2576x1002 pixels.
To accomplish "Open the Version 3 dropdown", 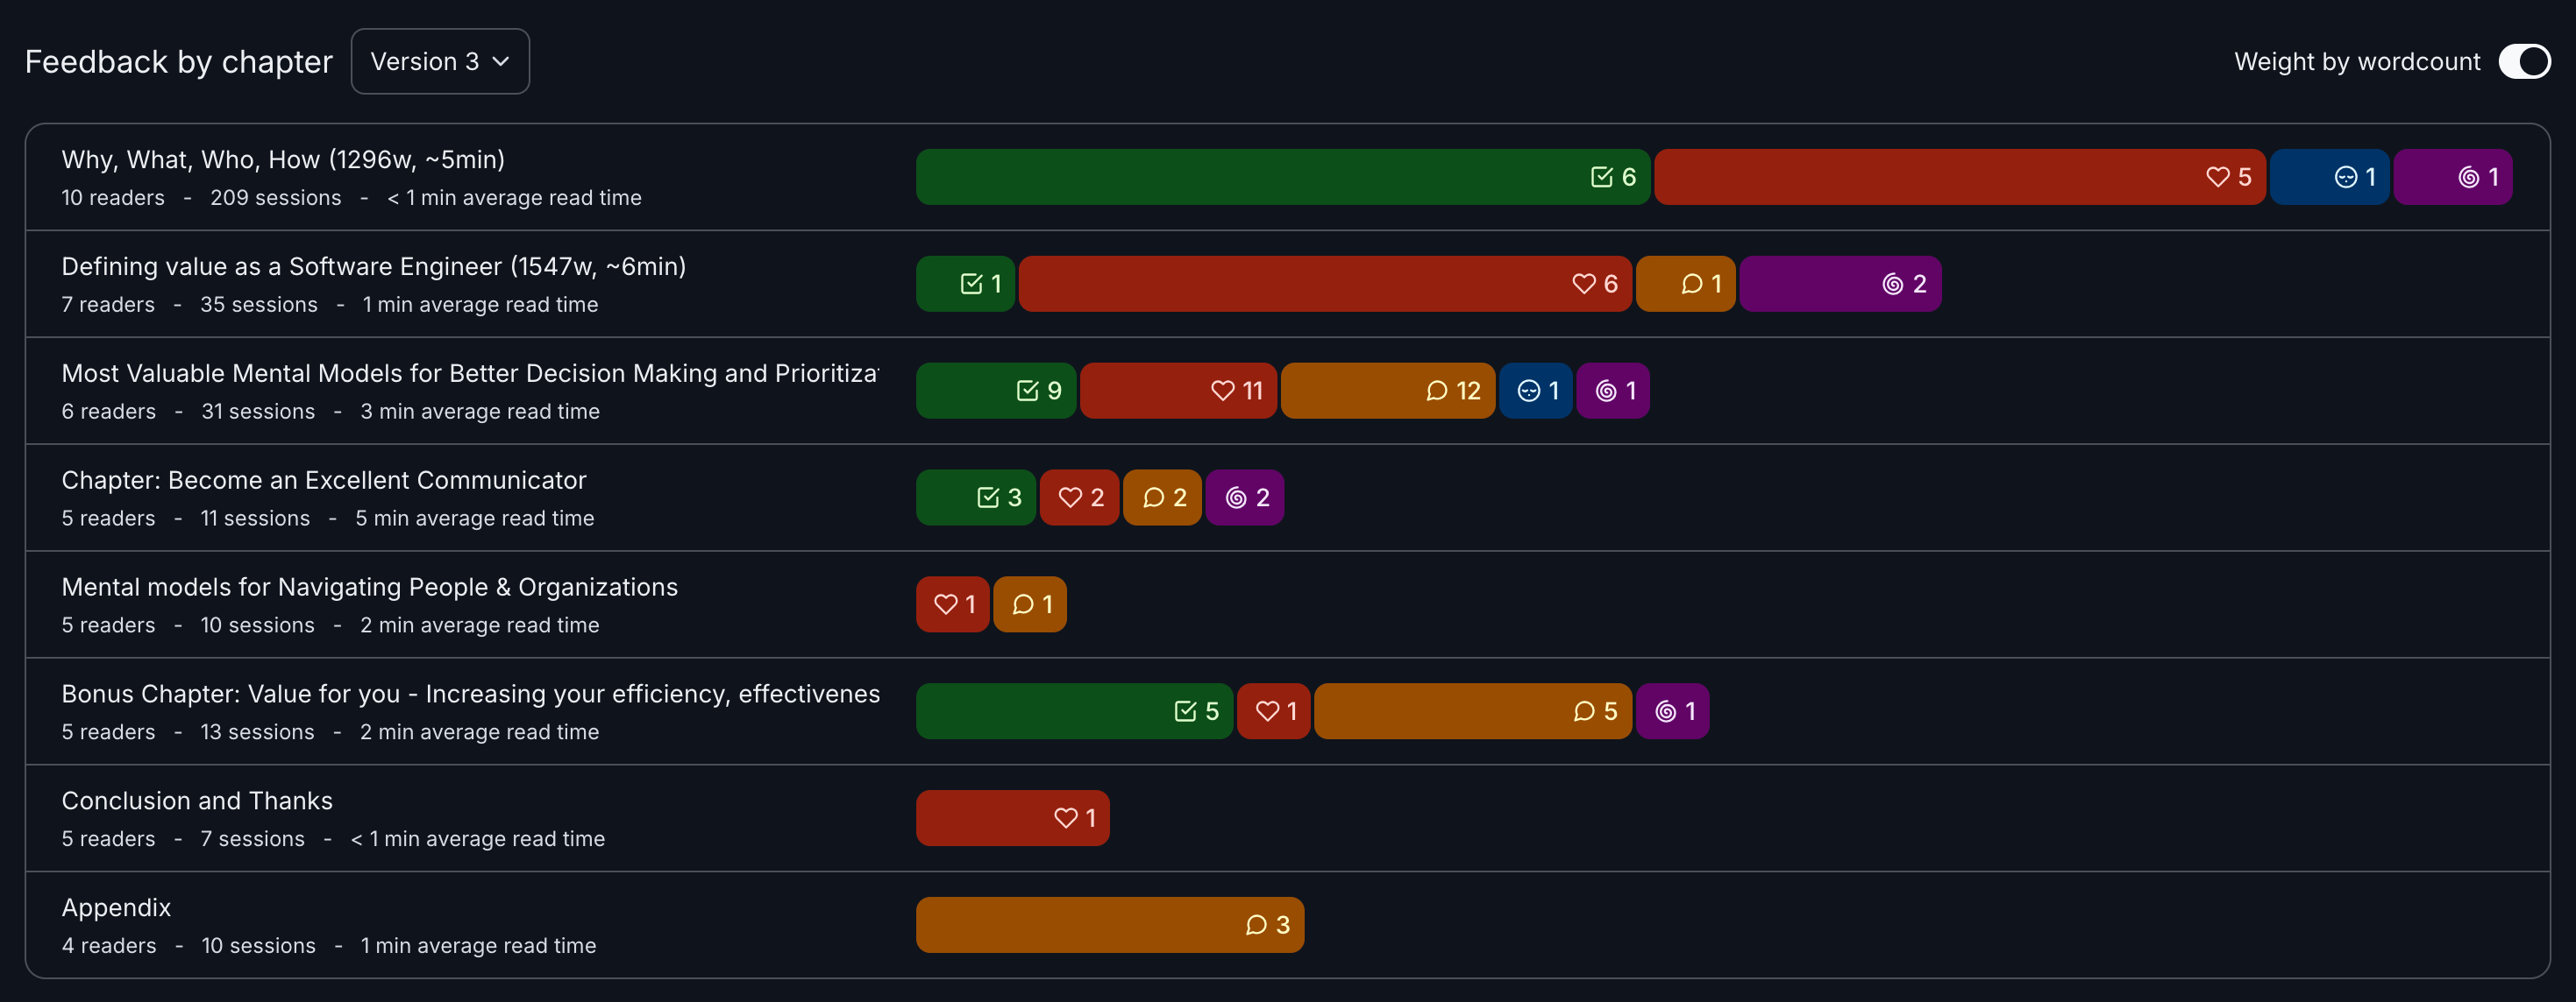I will 439,61.
